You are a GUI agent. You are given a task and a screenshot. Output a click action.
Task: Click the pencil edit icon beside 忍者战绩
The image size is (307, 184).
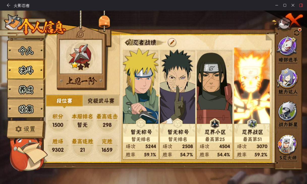coord(172,42)
